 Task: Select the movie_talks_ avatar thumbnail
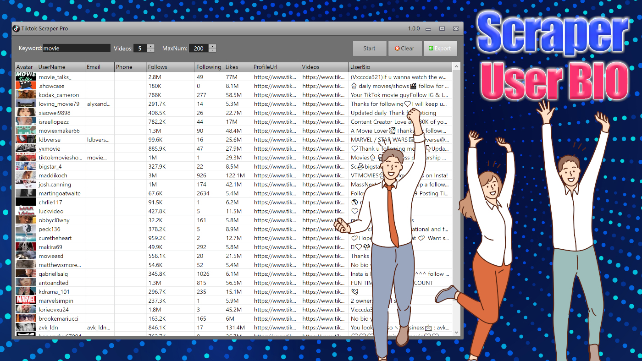(x=26, y=77)
